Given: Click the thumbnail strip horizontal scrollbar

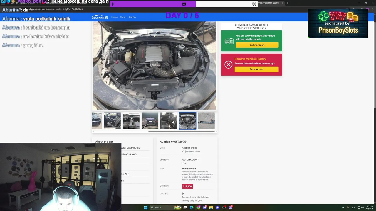Looking at the screenshot, I should pyautogui.click(x=182, y=132).
